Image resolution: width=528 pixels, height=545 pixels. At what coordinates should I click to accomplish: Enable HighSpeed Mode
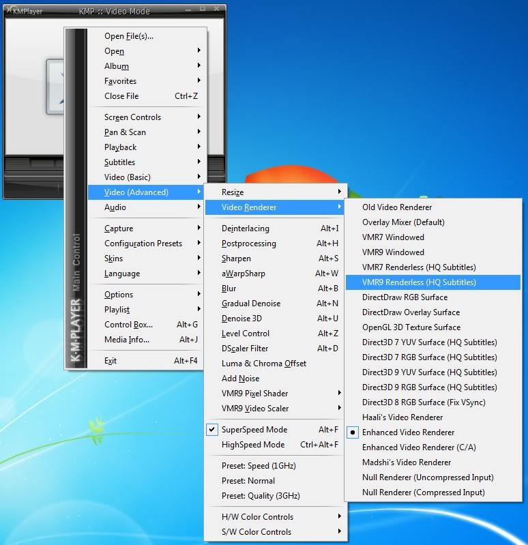coord(274,445)
